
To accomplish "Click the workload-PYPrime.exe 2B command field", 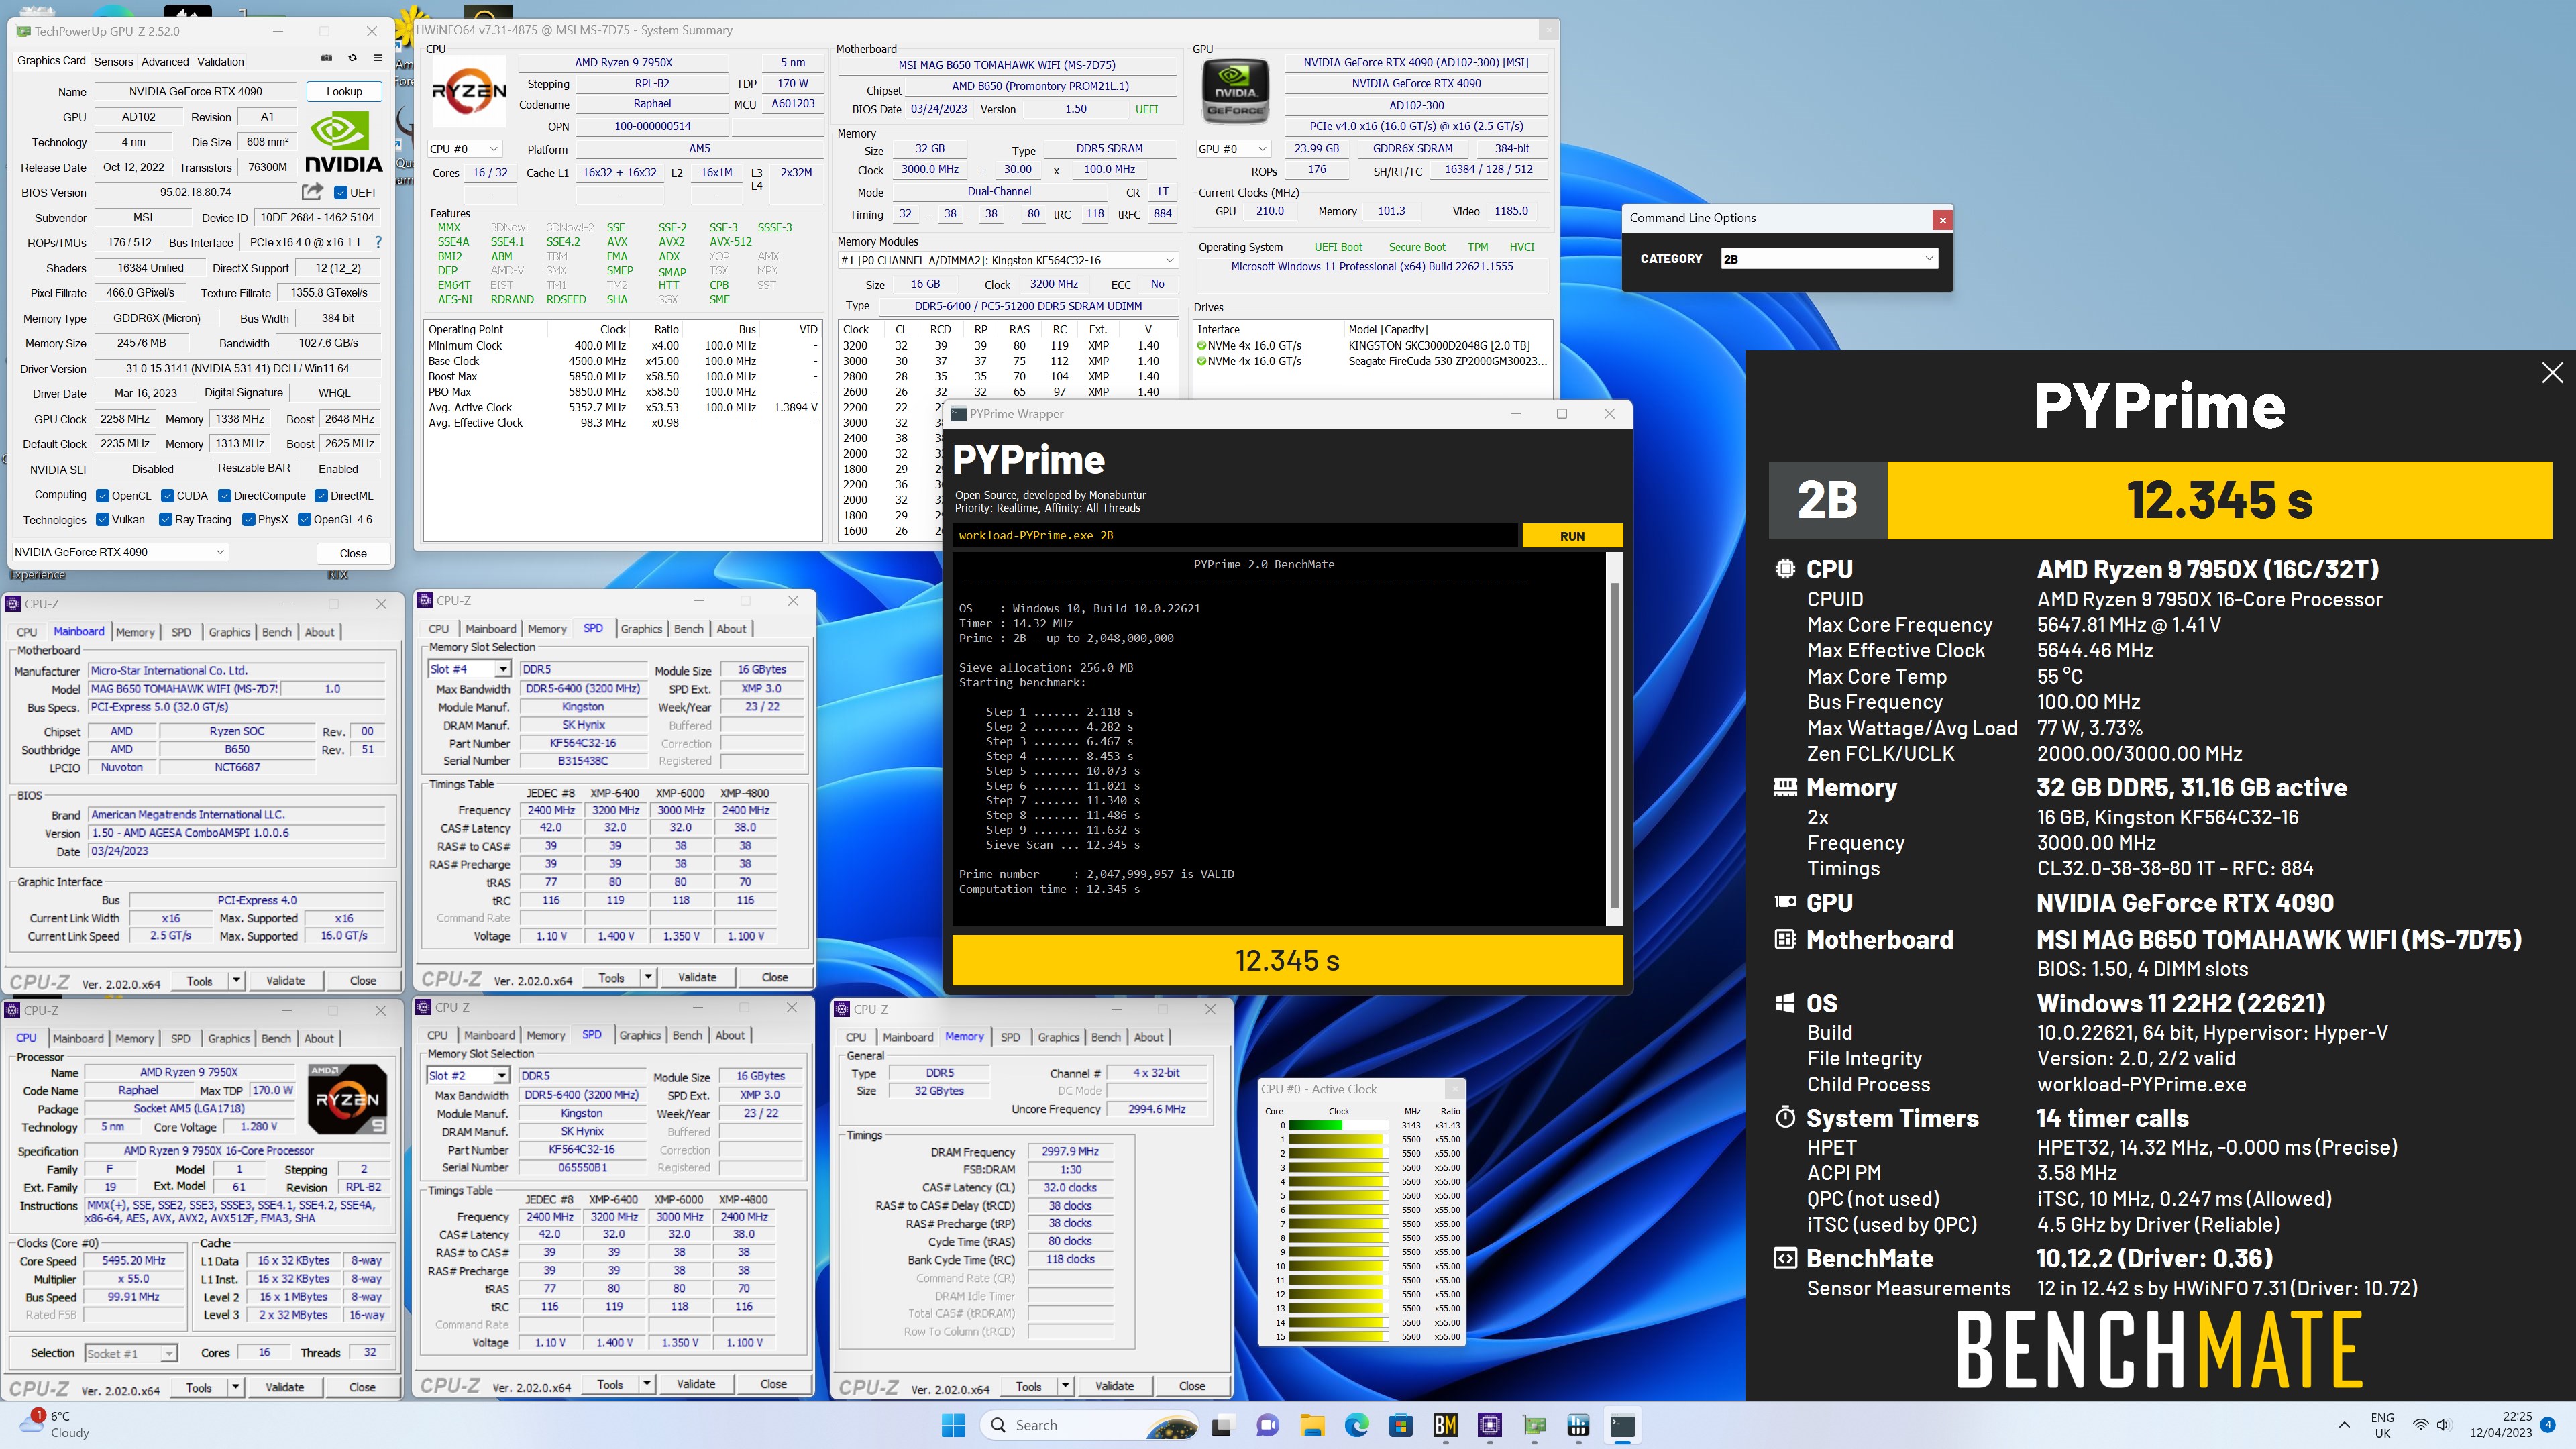I will [x=1235, y=536].
